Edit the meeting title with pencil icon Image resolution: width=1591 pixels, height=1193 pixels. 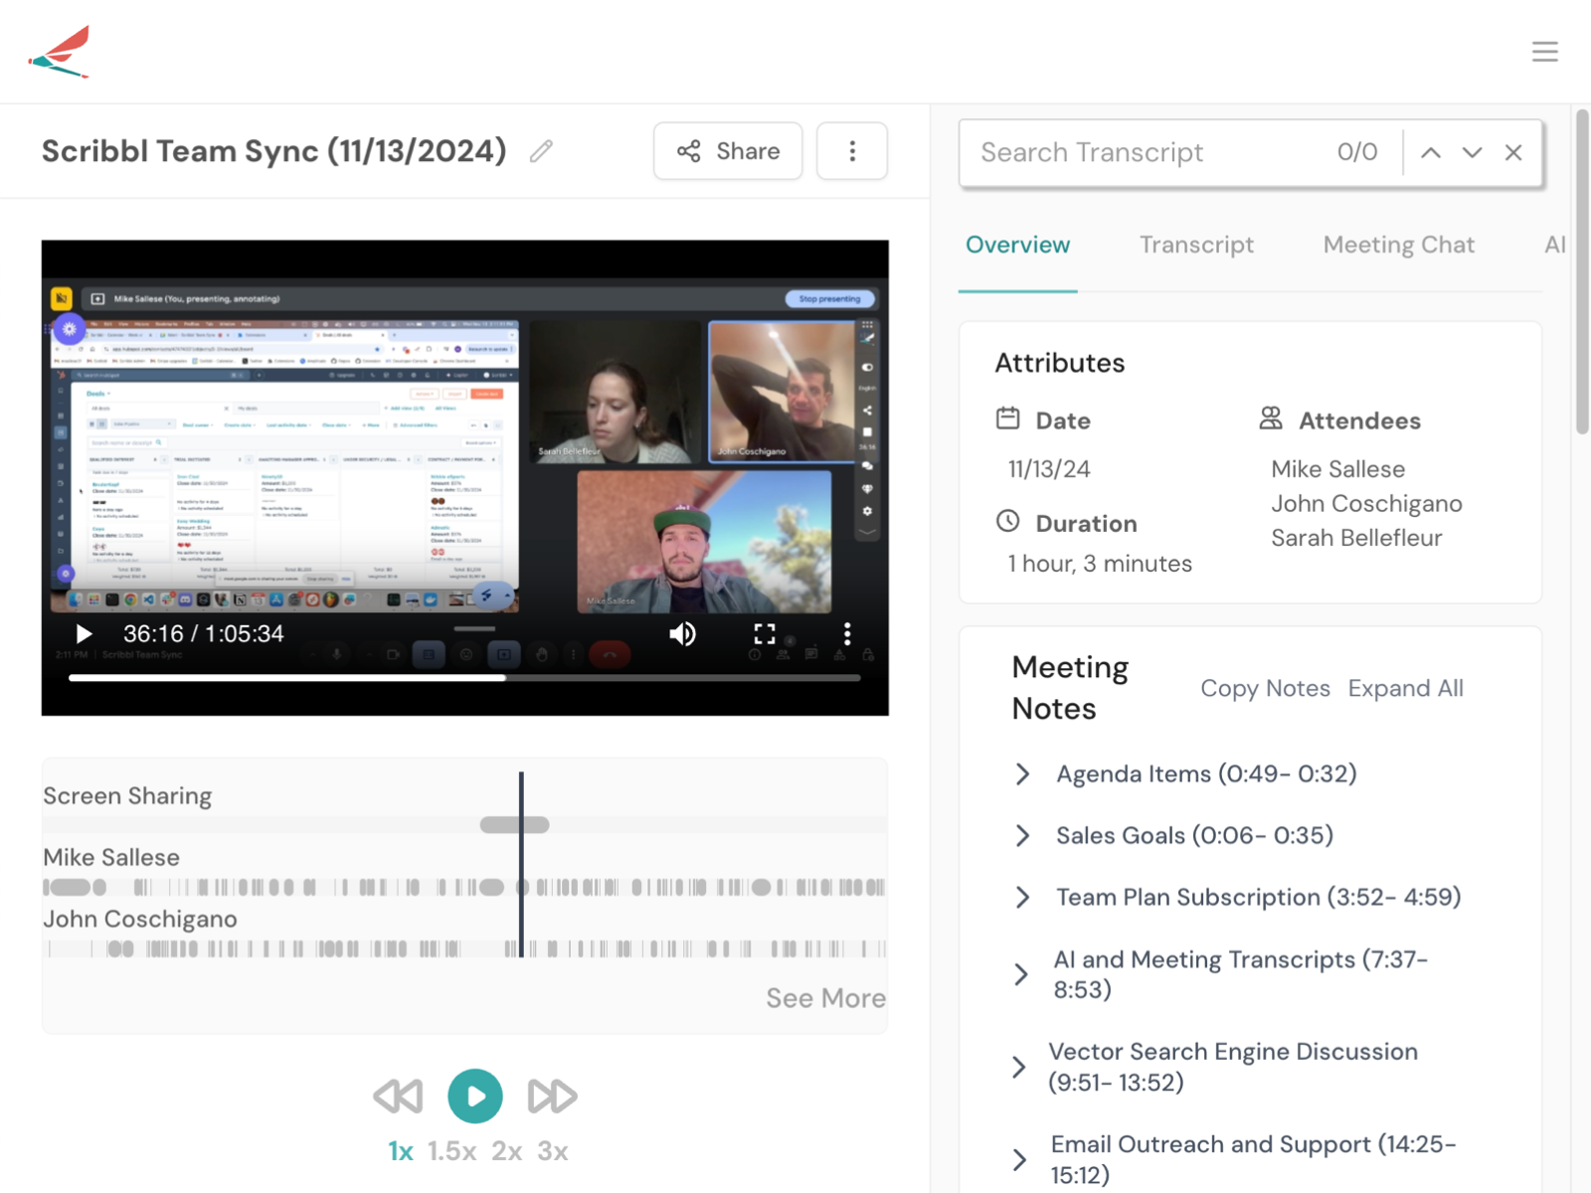point(541,151)
